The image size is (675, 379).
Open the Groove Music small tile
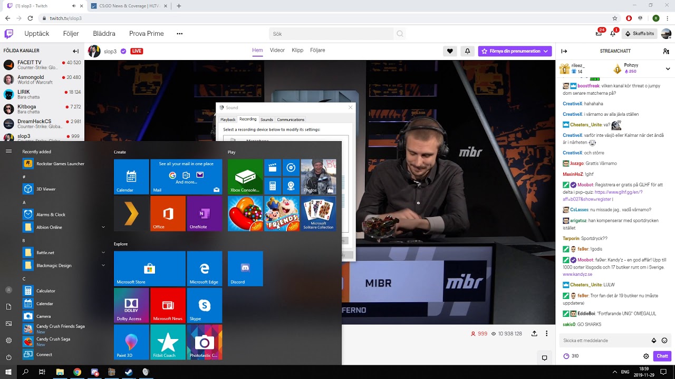291,168
